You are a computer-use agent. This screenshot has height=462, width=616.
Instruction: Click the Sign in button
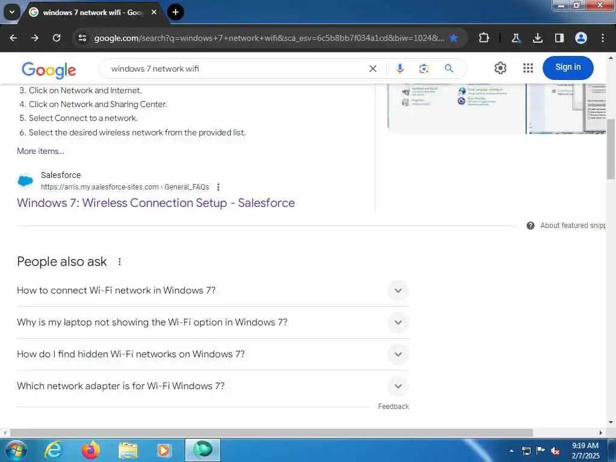pyautogui.click(x=568, y=67)
